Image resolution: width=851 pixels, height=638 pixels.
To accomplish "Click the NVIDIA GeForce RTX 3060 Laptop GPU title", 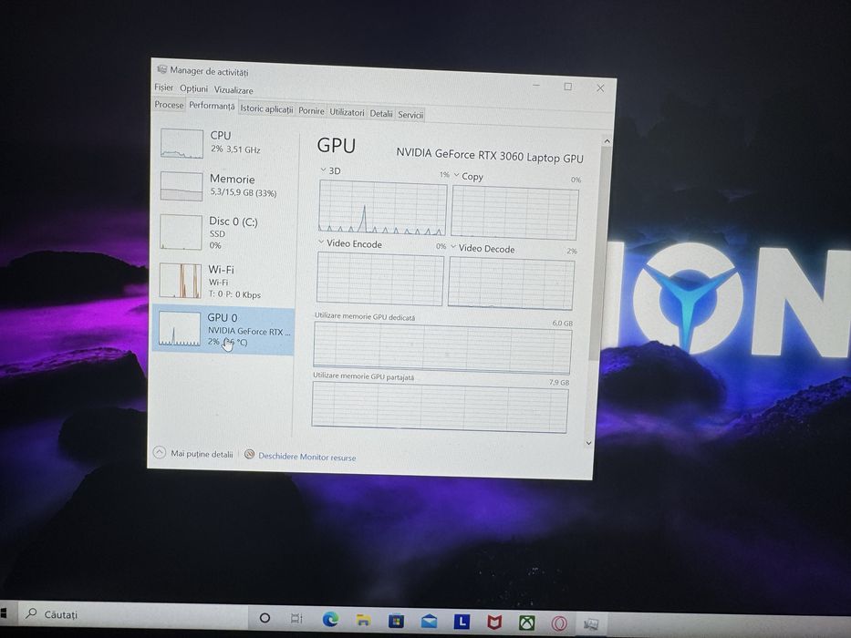I will point(490,156).
